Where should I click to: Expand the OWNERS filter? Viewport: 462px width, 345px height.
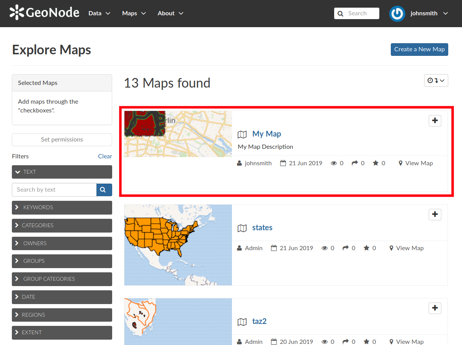[62, 244]
